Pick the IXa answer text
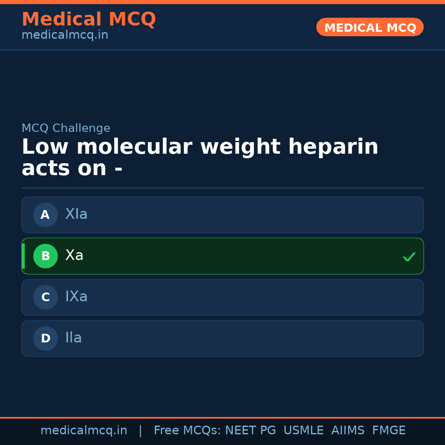The width and height of the screenshot is (445, 445). coord(76,297)
